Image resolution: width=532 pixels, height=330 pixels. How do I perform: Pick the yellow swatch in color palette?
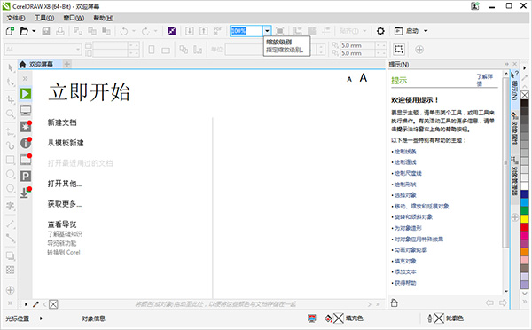click(x=525, y=218)
